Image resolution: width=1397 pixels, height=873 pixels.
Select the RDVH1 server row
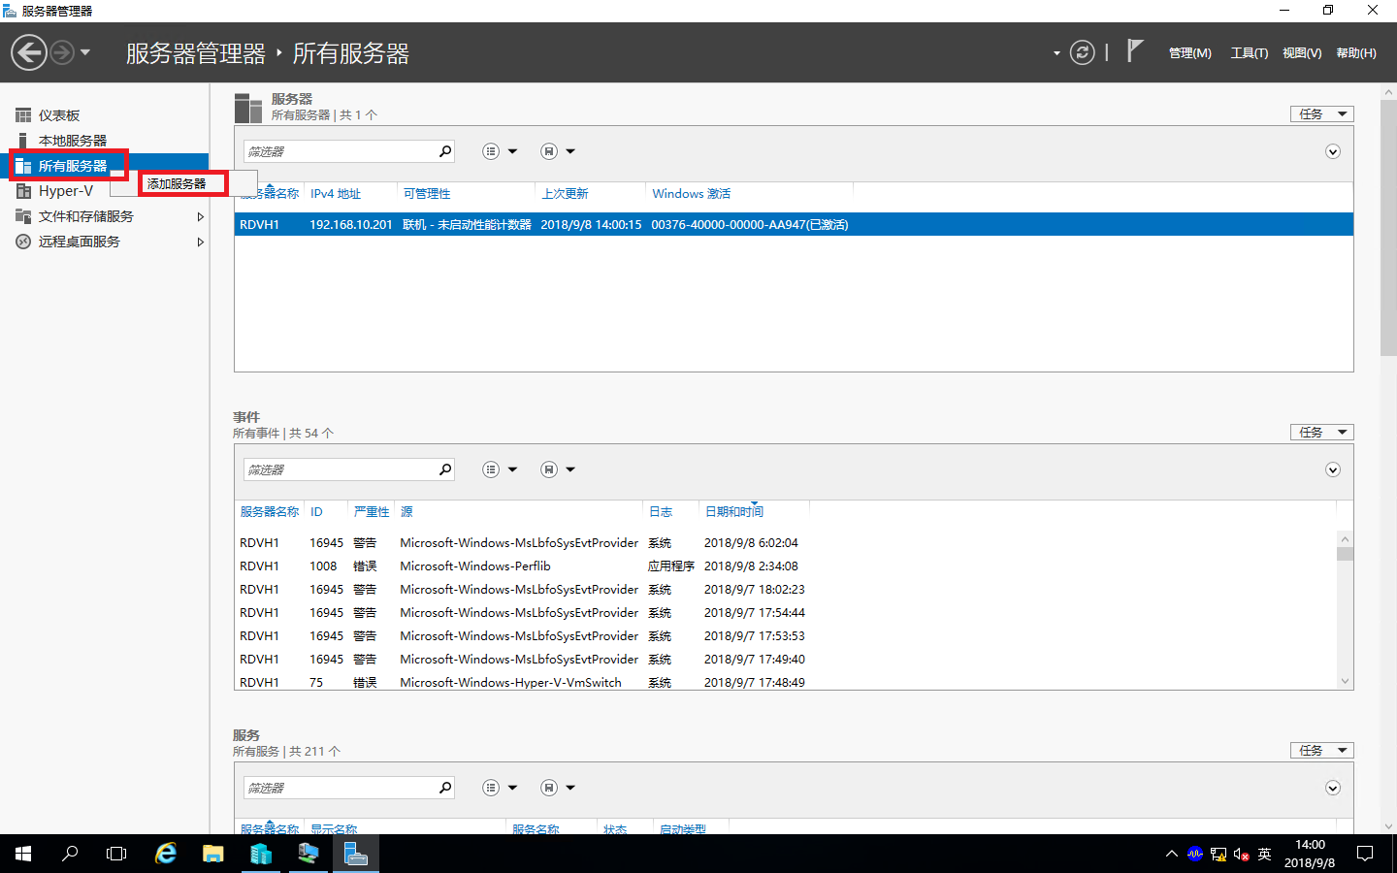(794, 224)
